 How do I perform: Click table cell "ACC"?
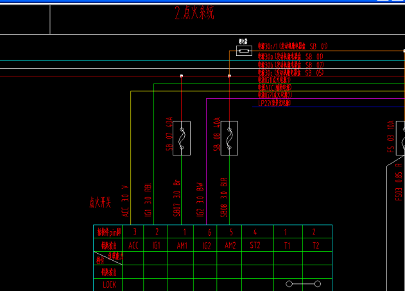pos(133,245)
